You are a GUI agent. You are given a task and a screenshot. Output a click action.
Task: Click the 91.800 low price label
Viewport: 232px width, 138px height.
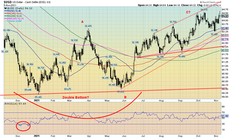pyautogui.click(x=181, y=56)
